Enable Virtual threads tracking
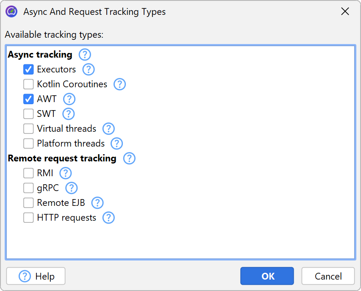361x291 pixels. point(28,129)
